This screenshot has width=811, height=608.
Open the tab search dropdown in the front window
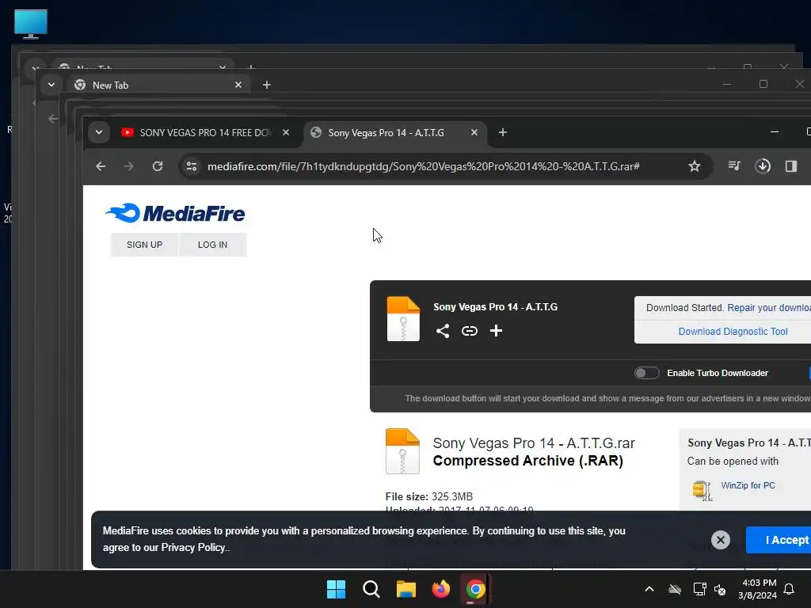(x=99, y=132)
